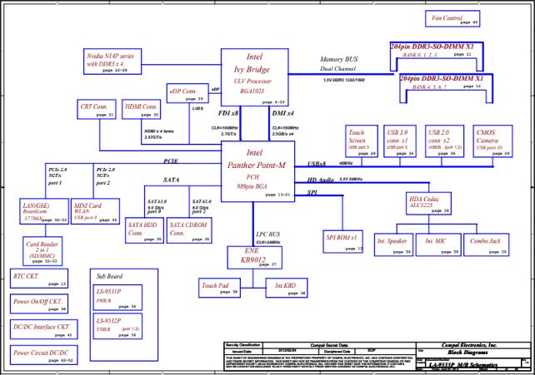Select the Touch Screen block
The height and width of the screenshot is (375, 535).
(x=362, y=141)
